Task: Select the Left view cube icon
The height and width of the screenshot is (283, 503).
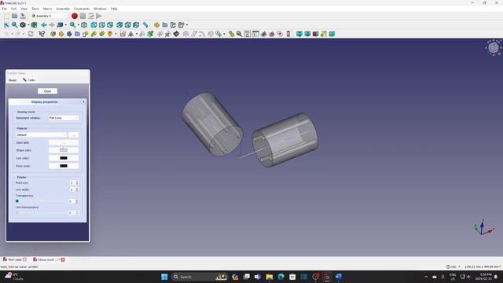Action: pos(136,24)
